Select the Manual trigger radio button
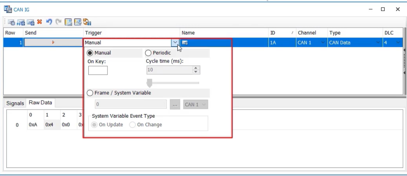407x176 pixels. (x=90, y=53)
